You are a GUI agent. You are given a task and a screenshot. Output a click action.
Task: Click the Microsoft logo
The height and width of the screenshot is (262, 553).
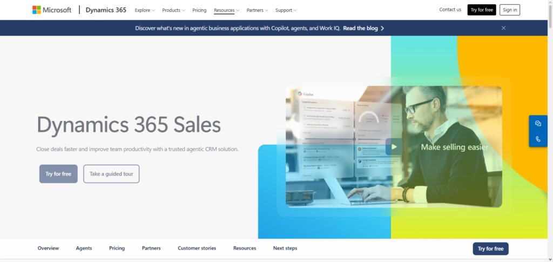click(x=51, y=10)
